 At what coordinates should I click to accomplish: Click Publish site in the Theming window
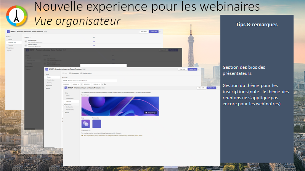pos(211,88)
